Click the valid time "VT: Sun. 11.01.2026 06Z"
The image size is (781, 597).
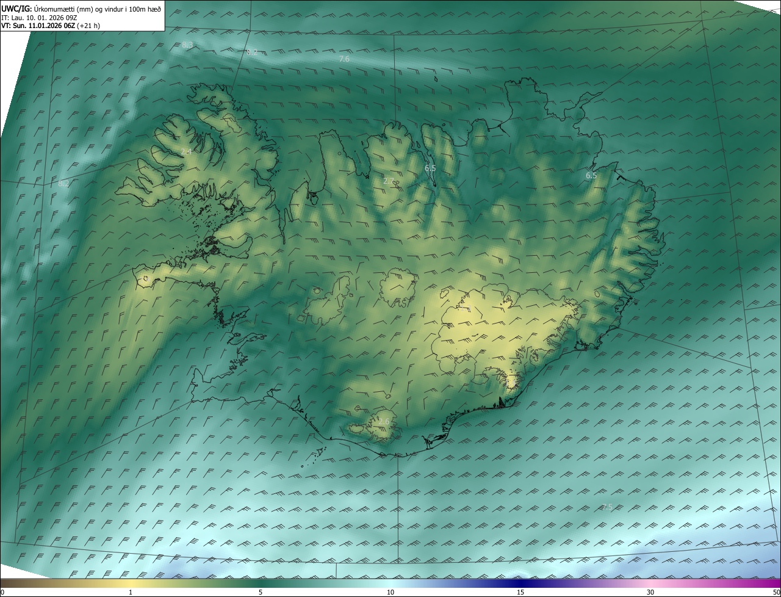tap(38, 26)
